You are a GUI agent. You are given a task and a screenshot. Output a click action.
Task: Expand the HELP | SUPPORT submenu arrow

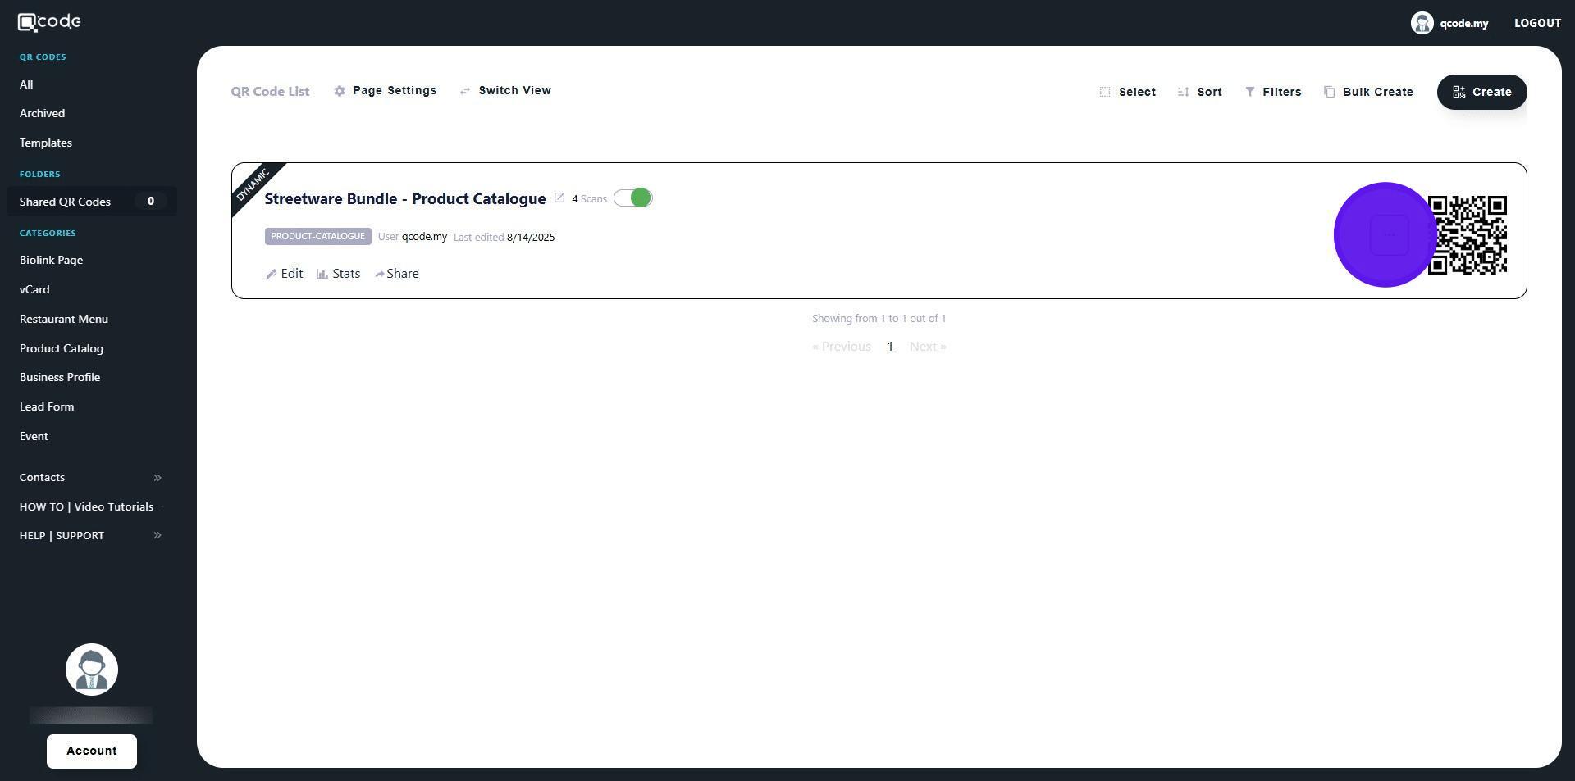157,536
